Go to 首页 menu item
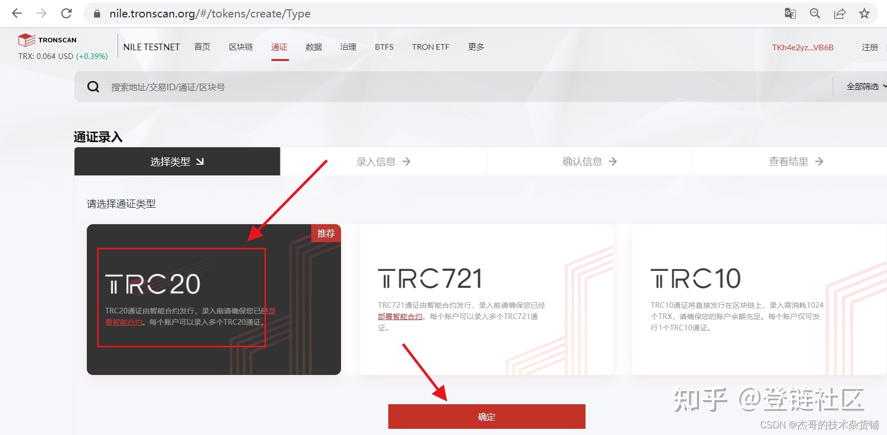The width and height of the screenshot is (887, 435). 202,47
